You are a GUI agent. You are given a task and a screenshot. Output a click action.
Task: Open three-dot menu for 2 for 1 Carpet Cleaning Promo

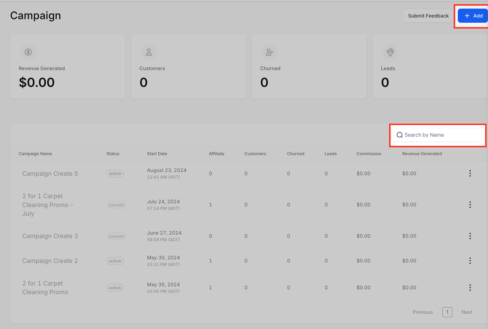[470, 288]
